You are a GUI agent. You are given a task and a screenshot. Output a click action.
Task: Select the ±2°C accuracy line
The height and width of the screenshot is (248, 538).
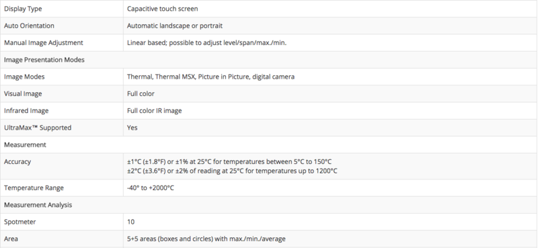click(x=232, y=171)
